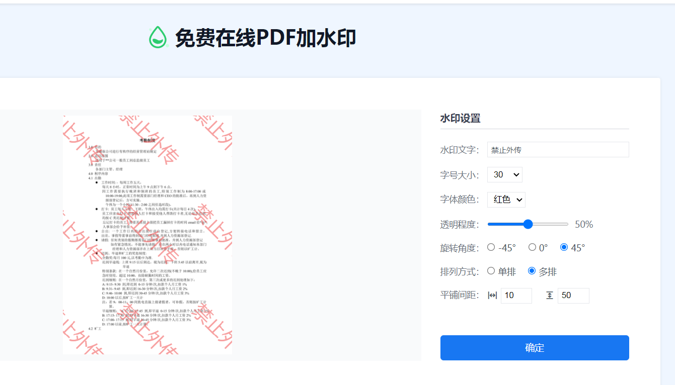
Task: Click the 确定 confirm button
Action: pyautogui.click(x=535, y=348)
